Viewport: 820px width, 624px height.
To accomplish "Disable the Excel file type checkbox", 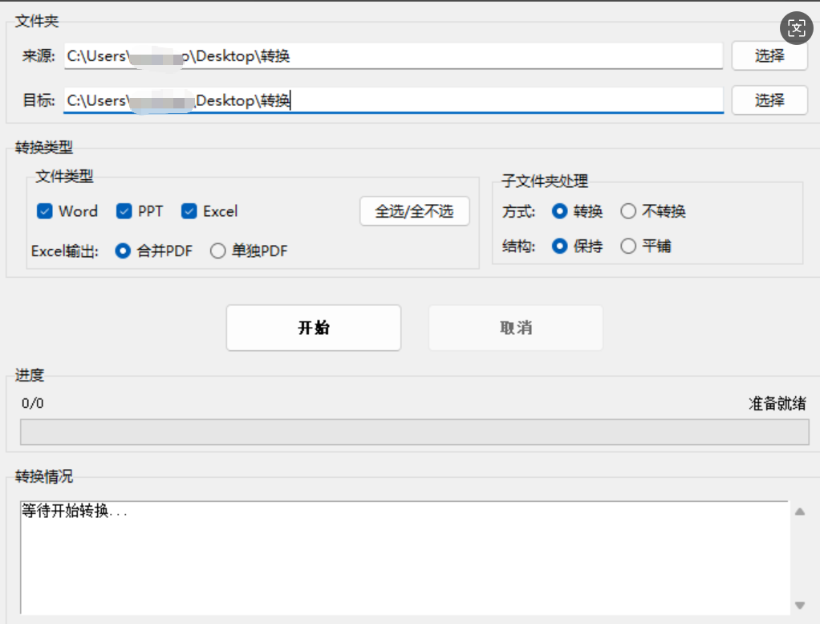I will pos(189,211).
